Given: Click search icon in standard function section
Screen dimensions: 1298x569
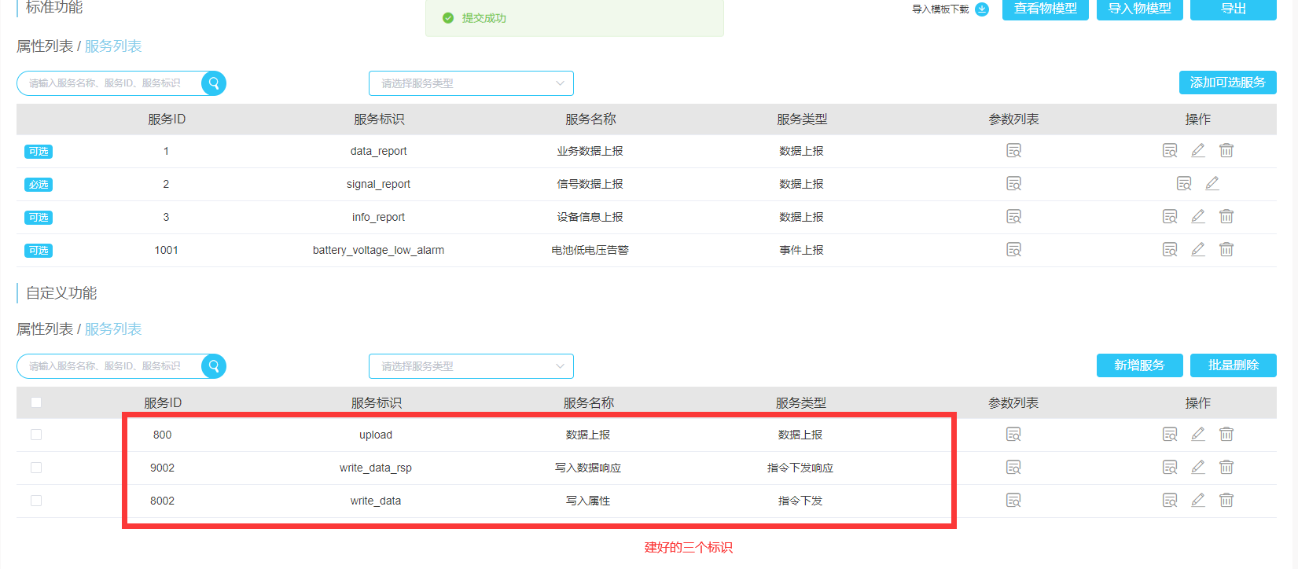Looking at the screenshot, I should 214,83.
